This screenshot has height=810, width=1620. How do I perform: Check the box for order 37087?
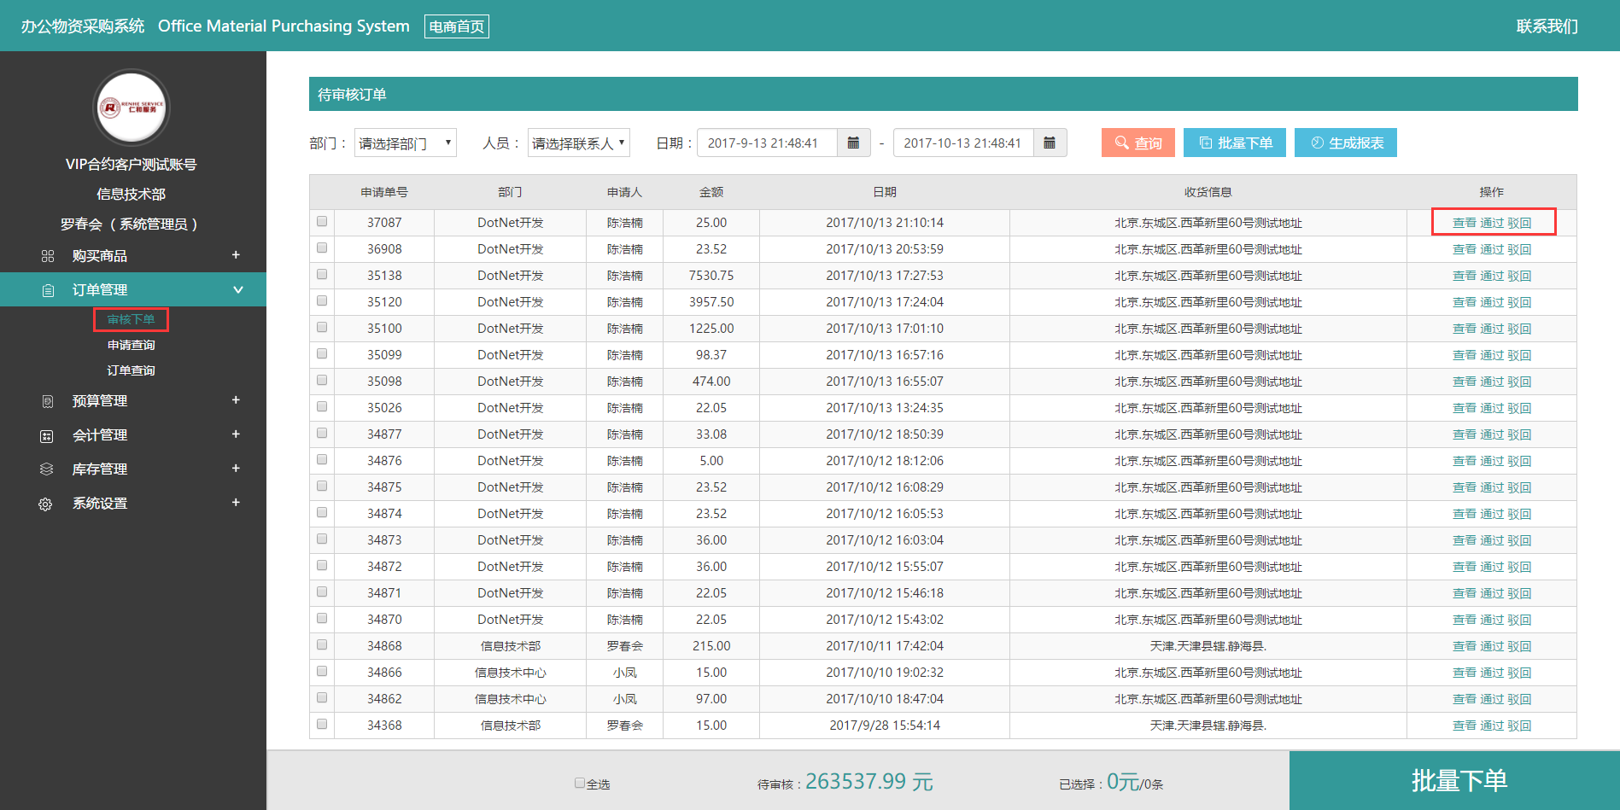pos(322,222)
